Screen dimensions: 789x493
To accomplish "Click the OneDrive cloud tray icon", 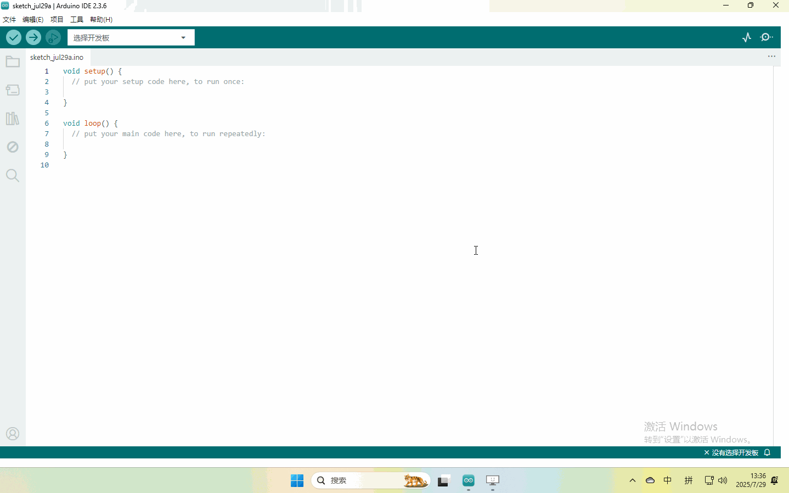I will (x=650, y=480).
